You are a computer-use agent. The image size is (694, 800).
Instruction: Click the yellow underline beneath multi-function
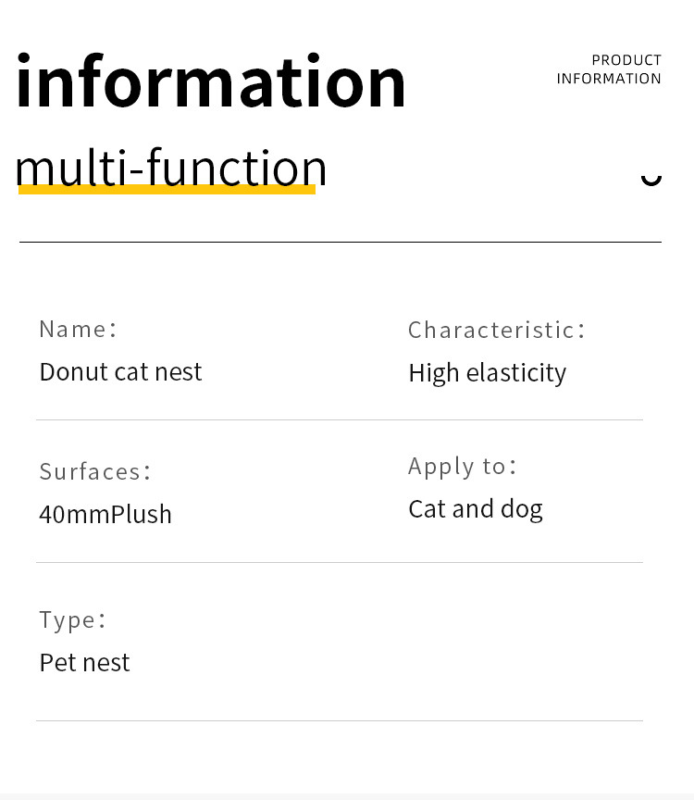(167, 190)
